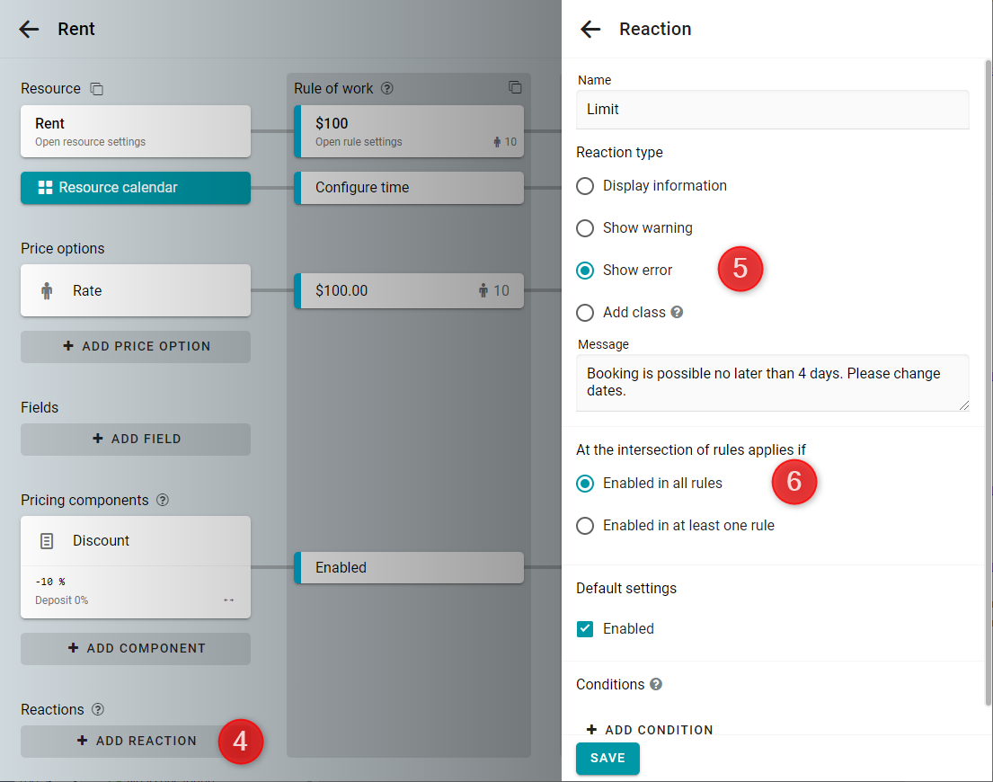Click the help icon next to Conditions
993x782 pixels.
tap(656, 684)
